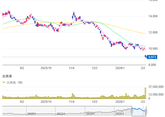The image size is (165, 117).
Task: Click the tallest volume bar near 2/2
Action: point(145,93)
